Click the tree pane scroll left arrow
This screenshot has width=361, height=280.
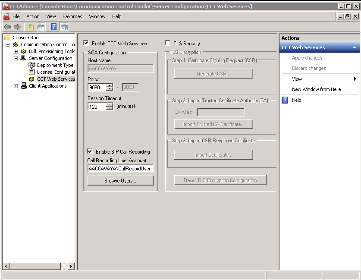click(6, 267)
